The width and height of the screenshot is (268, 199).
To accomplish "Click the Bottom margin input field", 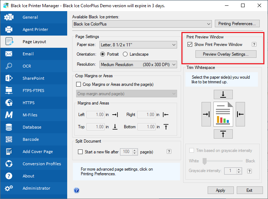I will coord(147,127).
